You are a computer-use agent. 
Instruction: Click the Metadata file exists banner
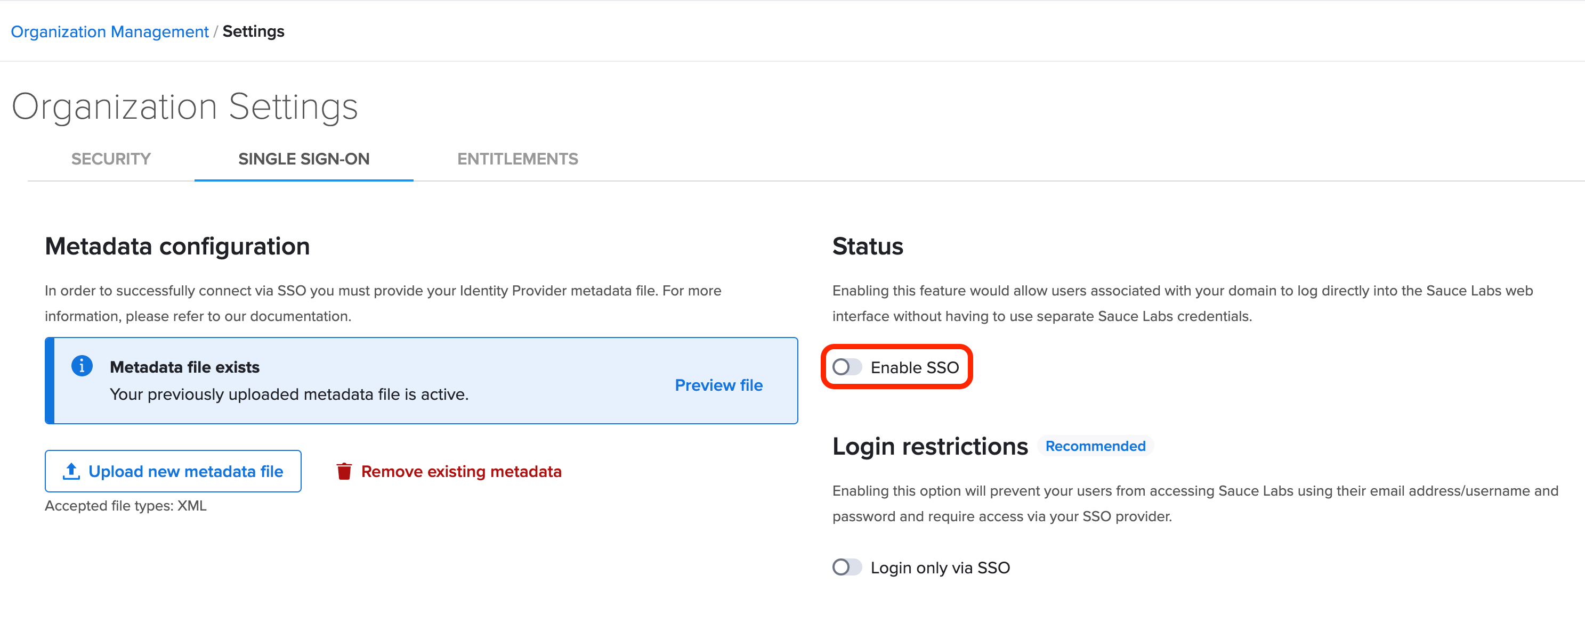tap(422, 381)
